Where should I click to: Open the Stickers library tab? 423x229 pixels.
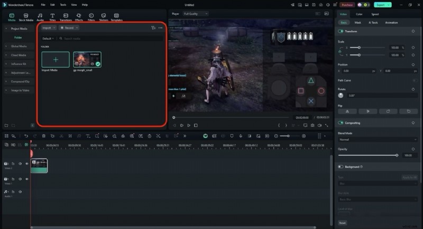[104, 17]
